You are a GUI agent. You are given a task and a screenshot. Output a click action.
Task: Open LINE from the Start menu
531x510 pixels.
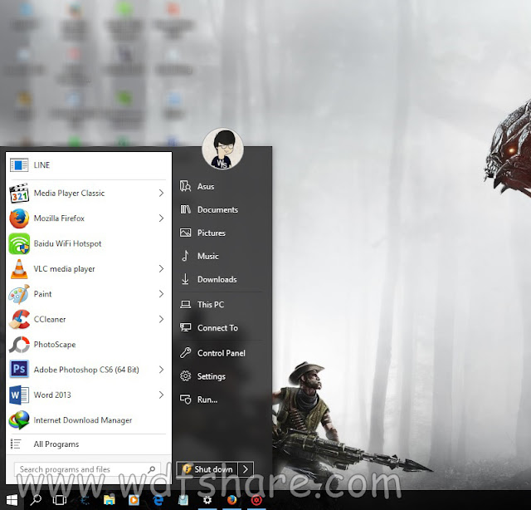click(89, 165)
